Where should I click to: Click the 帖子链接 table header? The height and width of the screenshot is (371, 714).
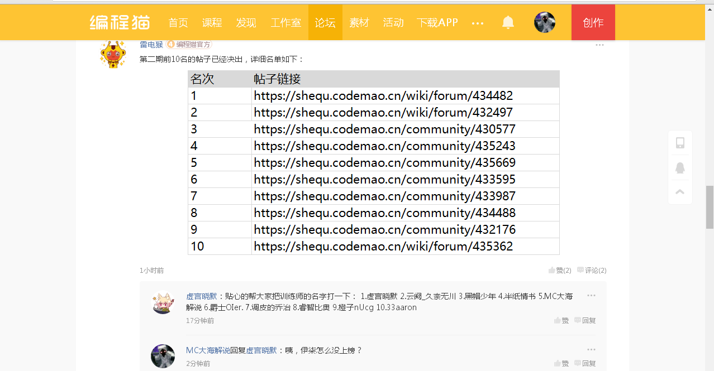(x=277, y=79)
